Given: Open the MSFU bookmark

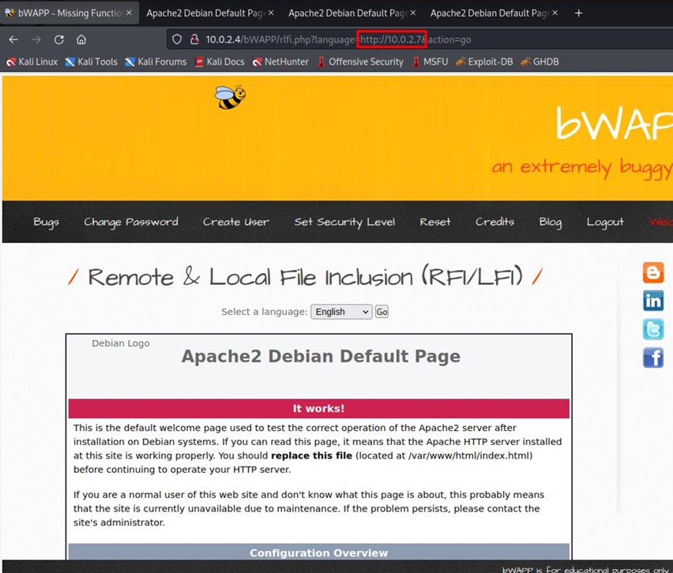Looking at the screenshot, I should [x=430, y=62].
